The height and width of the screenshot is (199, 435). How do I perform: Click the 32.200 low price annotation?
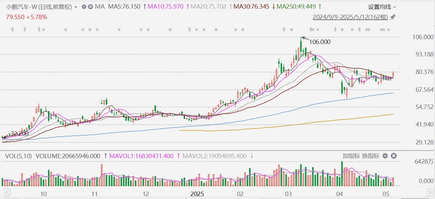click(x=19, y=134)
